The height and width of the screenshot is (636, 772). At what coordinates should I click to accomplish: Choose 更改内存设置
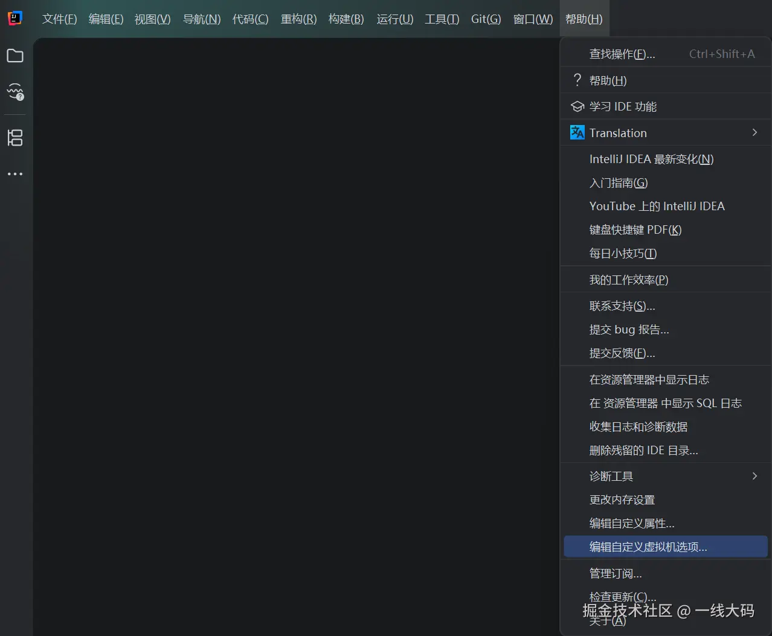click(x=666, y=499)
